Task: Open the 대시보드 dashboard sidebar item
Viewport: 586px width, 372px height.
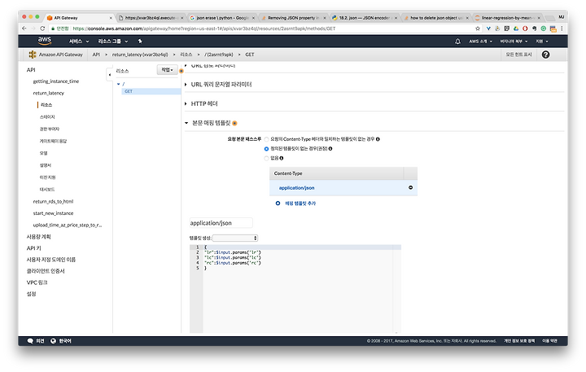Action: [47, 189]
